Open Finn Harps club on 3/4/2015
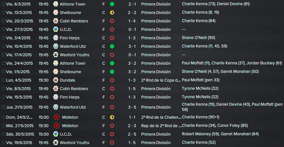The image size is (284, 147). pos(70,38)
